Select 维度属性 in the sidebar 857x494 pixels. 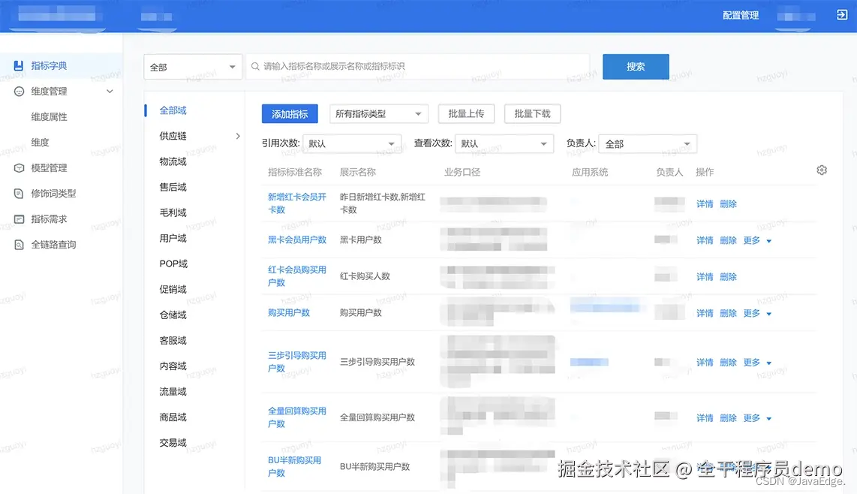50,116
